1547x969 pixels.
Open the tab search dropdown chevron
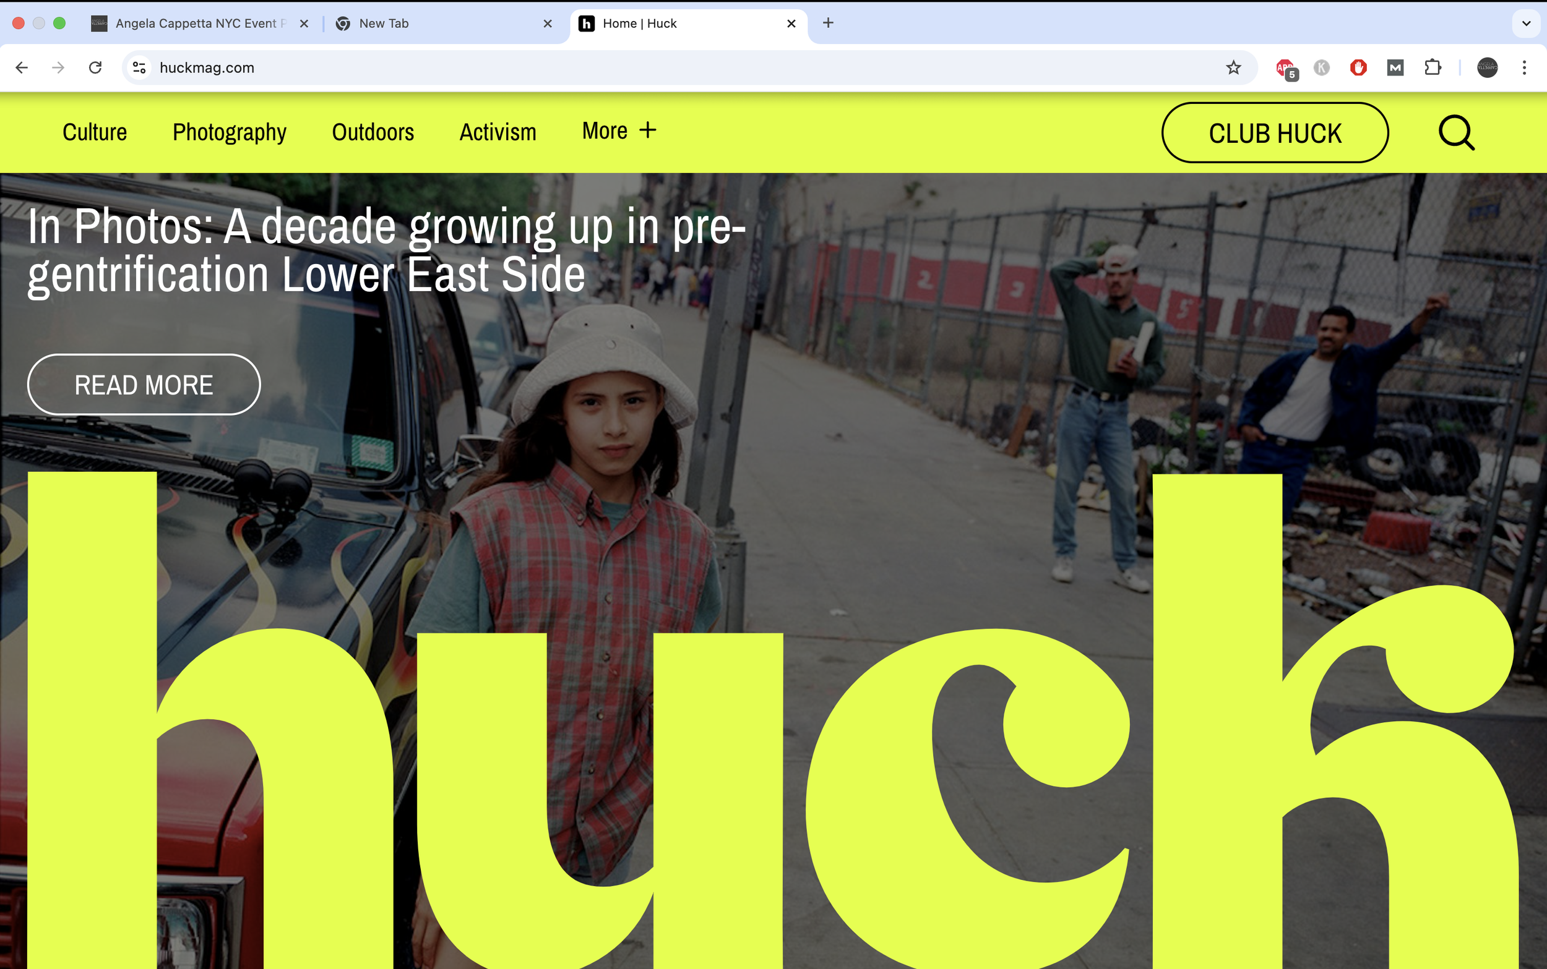pyautogui.click(x=1526, y=23)
